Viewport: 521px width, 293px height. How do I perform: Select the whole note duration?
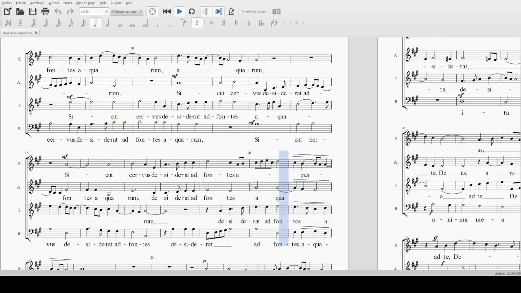[120, 25]
